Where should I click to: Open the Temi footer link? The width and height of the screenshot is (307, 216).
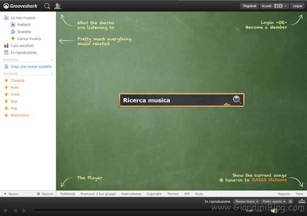pos(299,194)
